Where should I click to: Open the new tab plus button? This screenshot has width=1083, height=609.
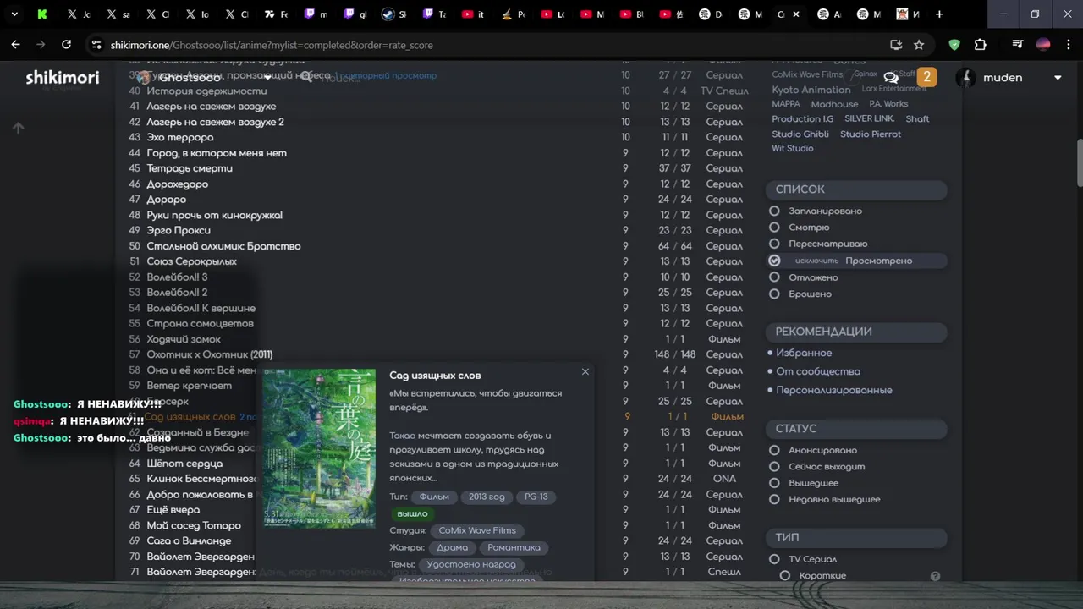[941, 14]
